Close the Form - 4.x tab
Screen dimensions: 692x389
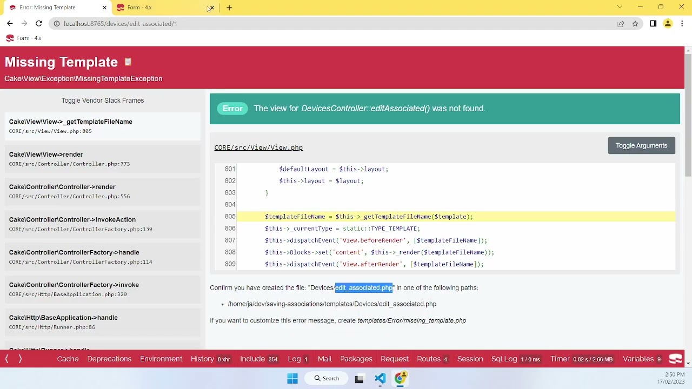[211, 8]
